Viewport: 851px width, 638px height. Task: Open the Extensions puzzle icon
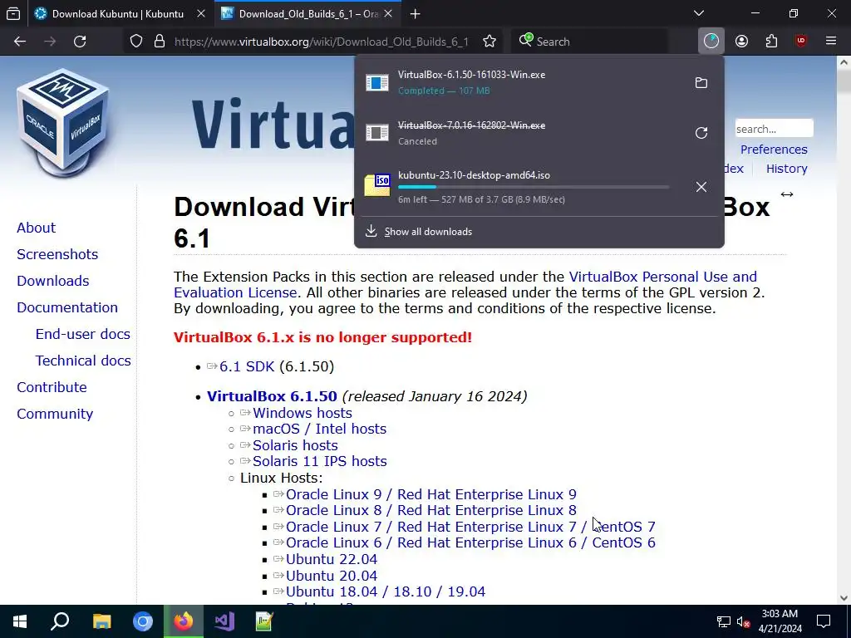771,42
